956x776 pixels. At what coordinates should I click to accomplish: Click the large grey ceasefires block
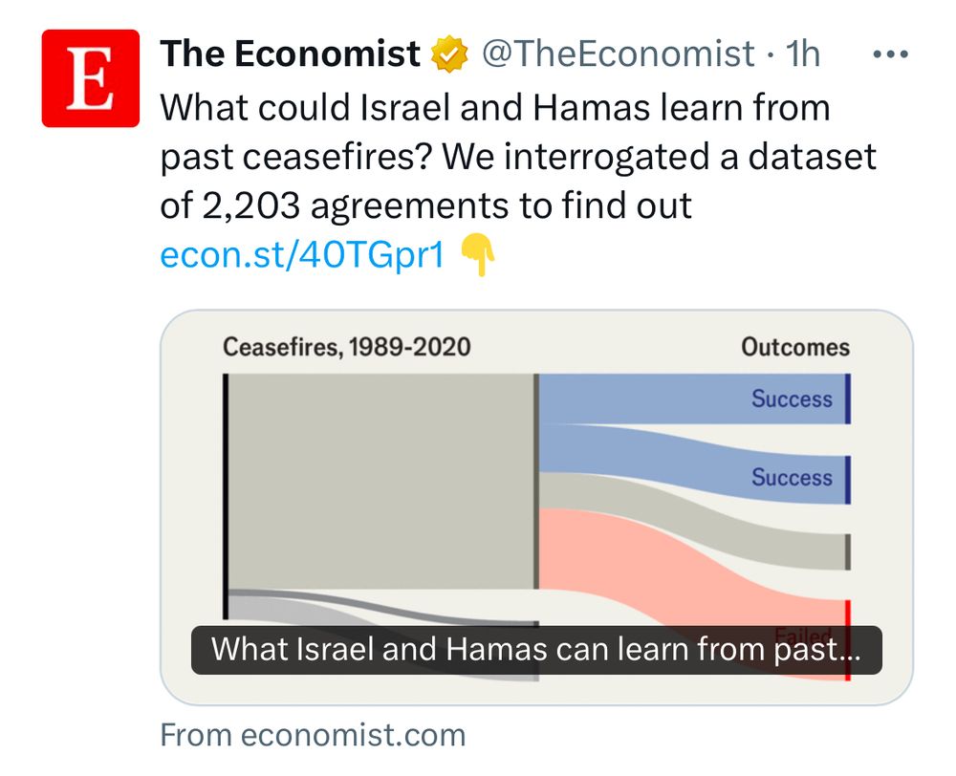coord(381,482)
